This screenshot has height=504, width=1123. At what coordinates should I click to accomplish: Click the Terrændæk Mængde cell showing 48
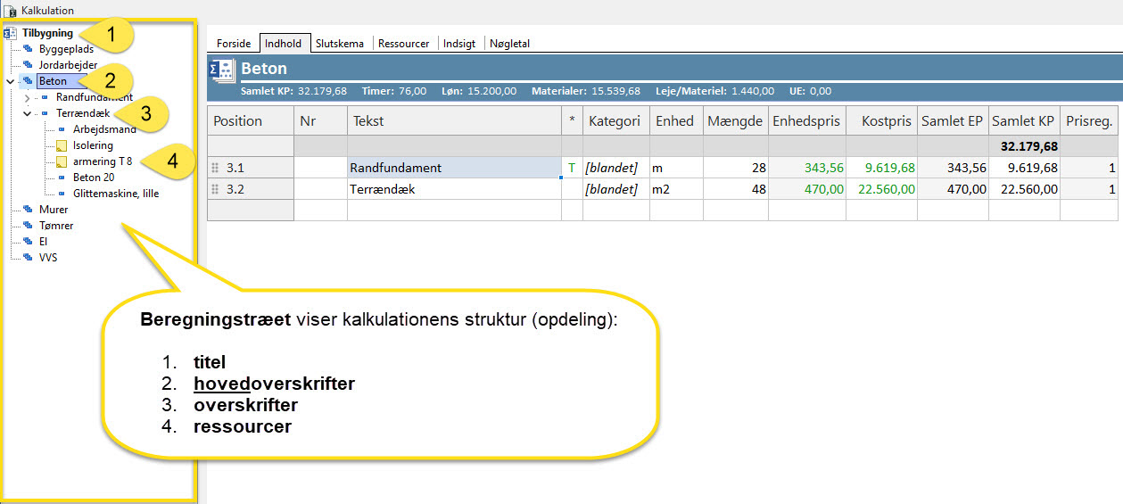pyautogui.click(x=735, y=189)
